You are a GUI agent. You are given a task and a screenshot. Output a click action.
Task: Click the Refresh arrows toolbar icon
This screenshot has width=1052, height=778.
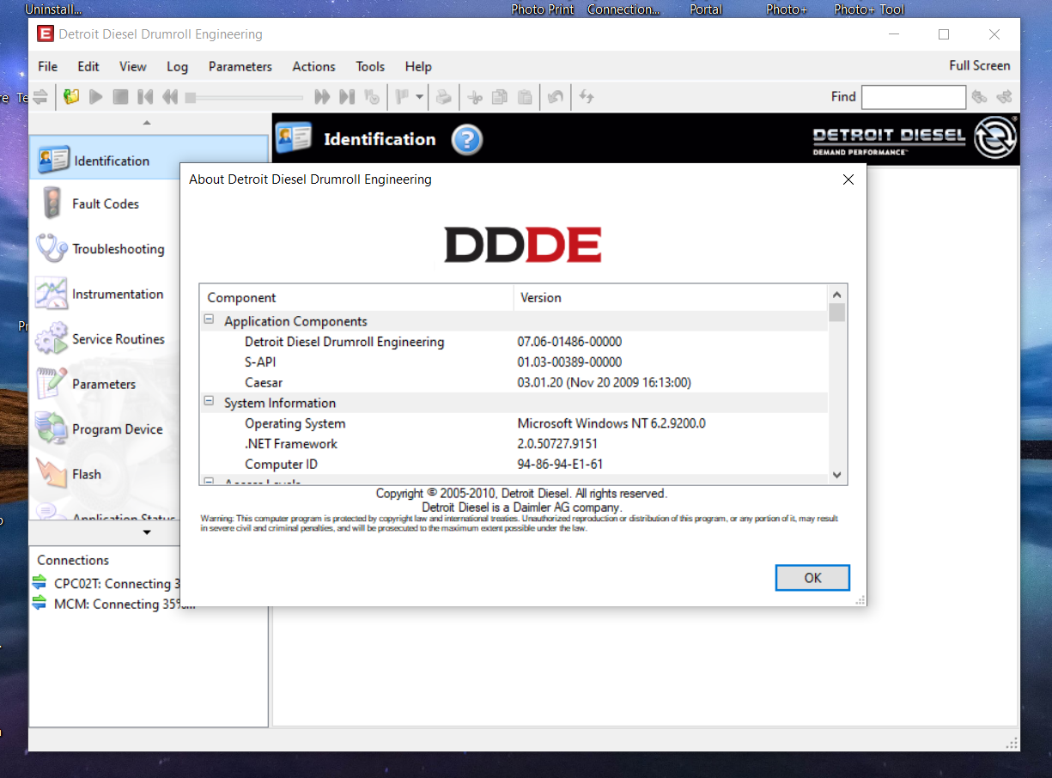pyautogui.click(x=587, y=97)
